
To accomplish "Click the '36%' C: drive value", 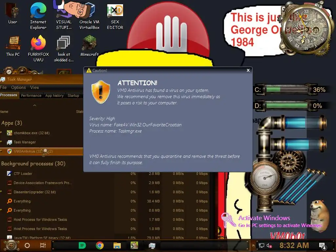I will point(319,90).
